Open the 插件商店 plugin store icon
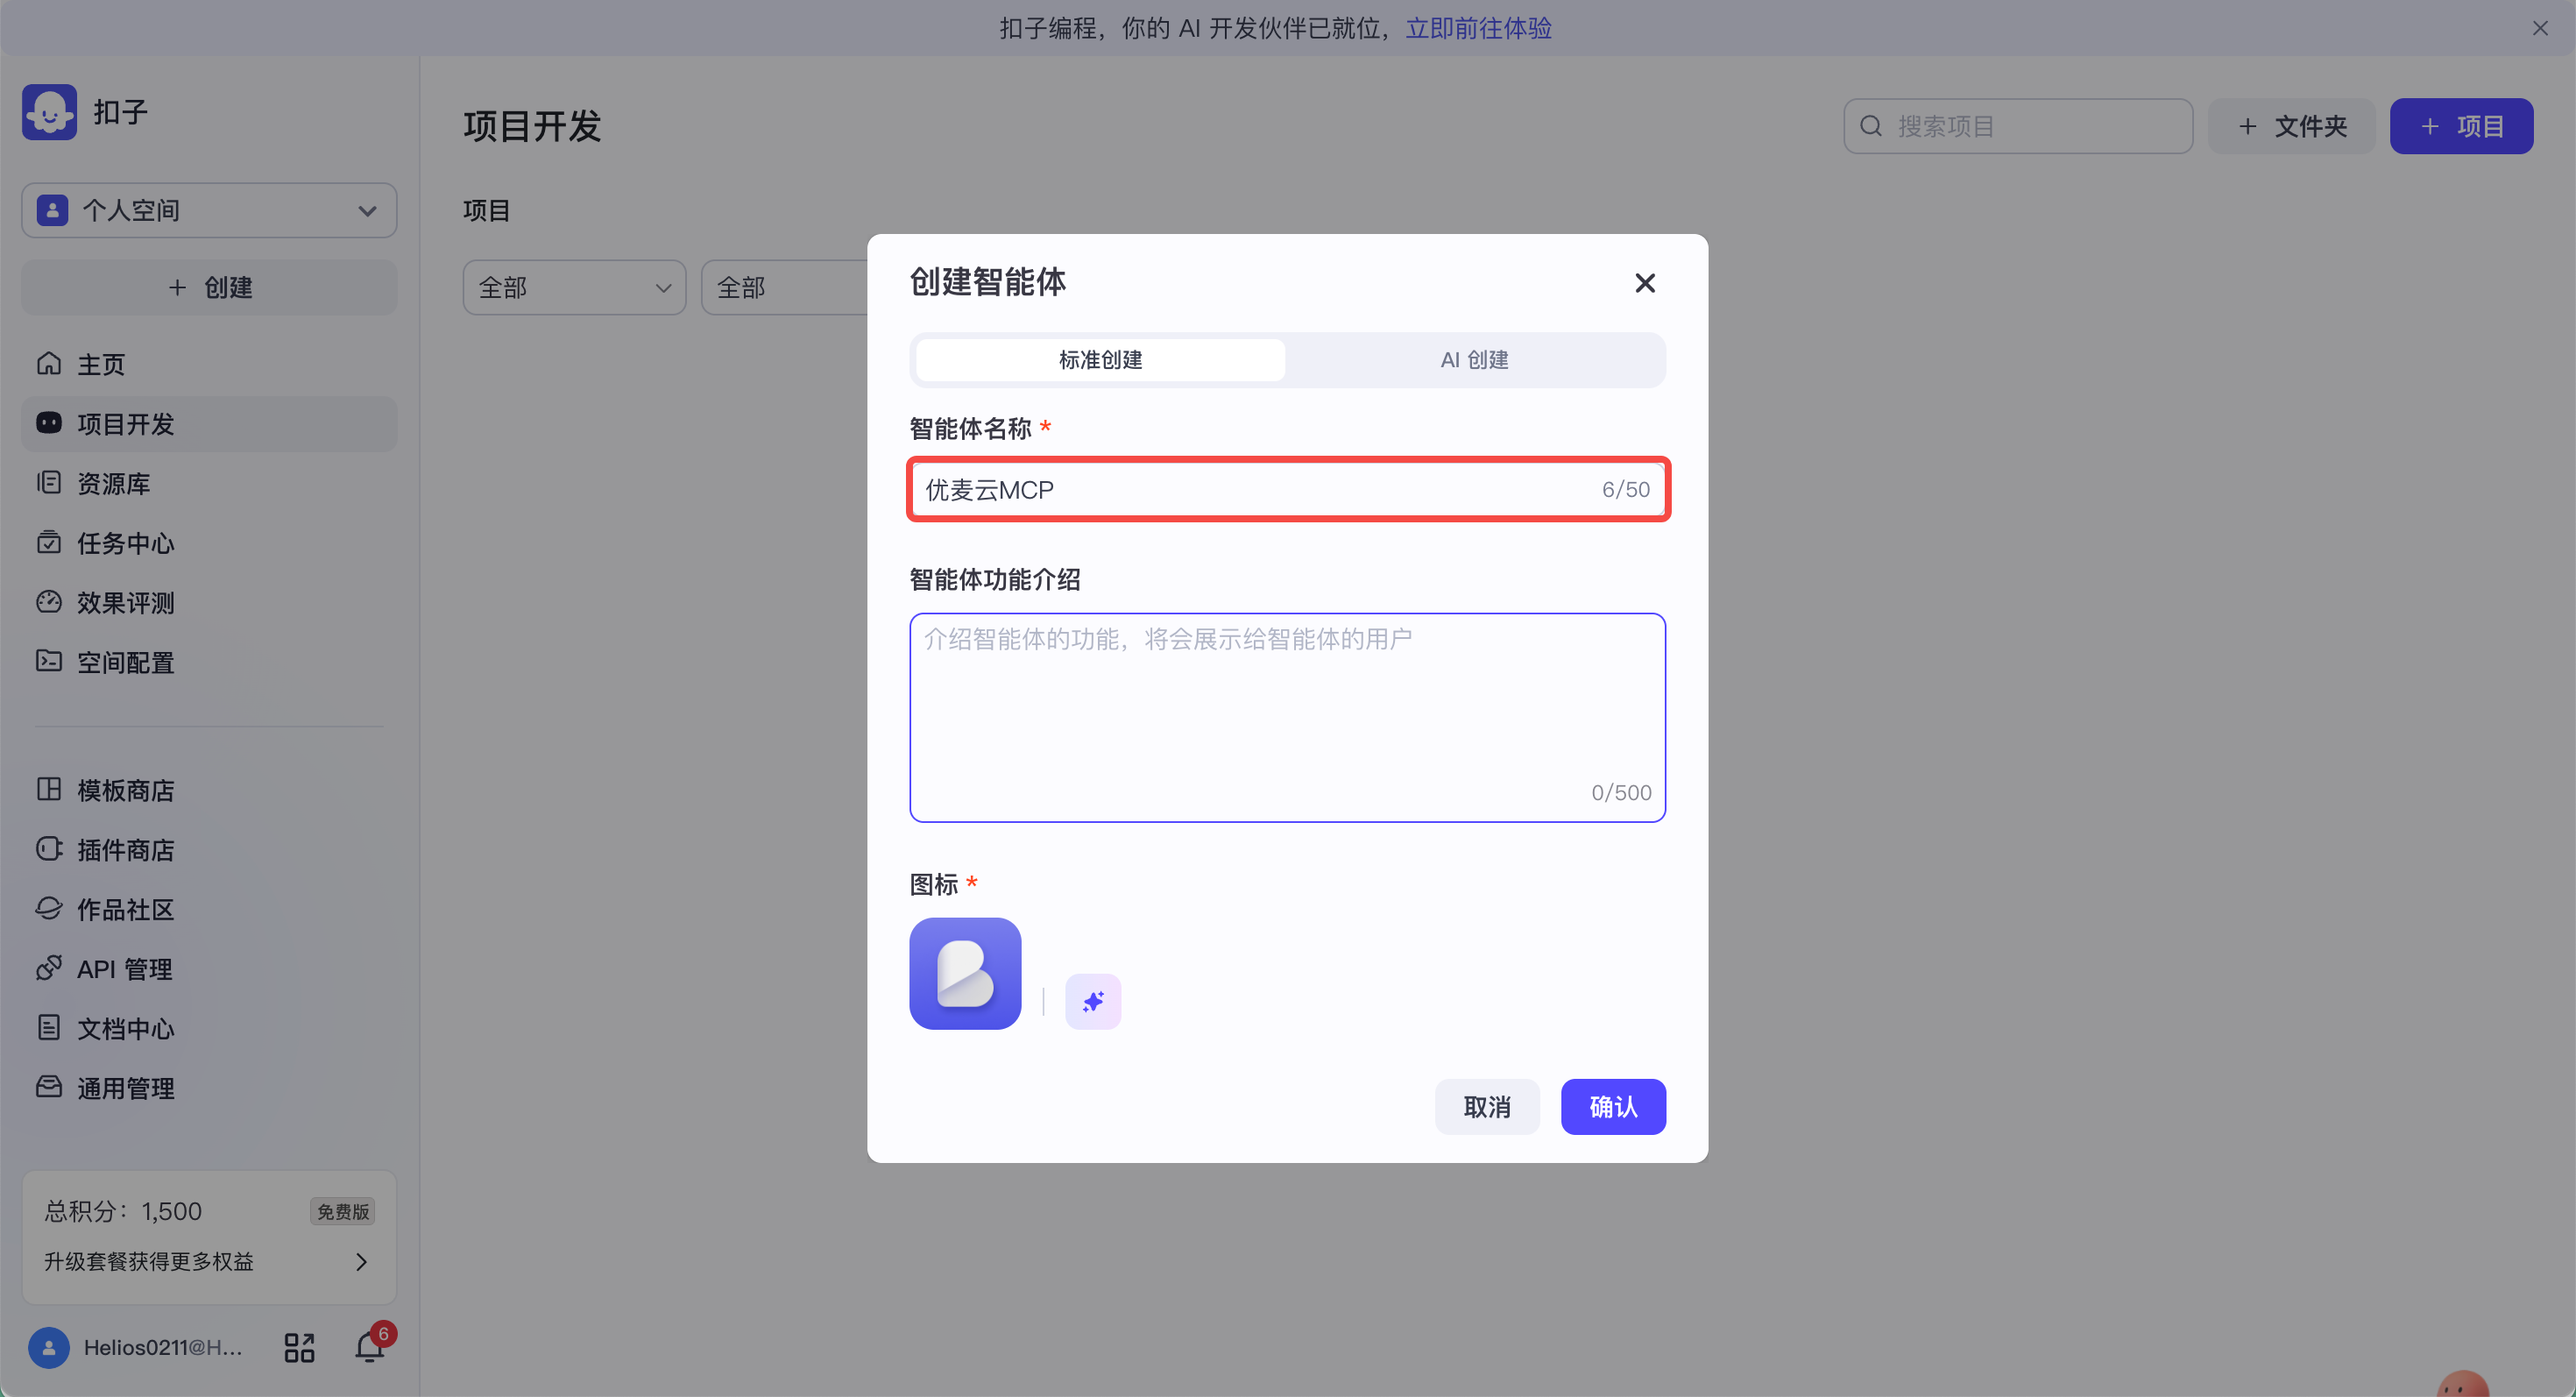Image resolution: width=2576 pixels, height=1397 pixels. (x=49, y=849)
